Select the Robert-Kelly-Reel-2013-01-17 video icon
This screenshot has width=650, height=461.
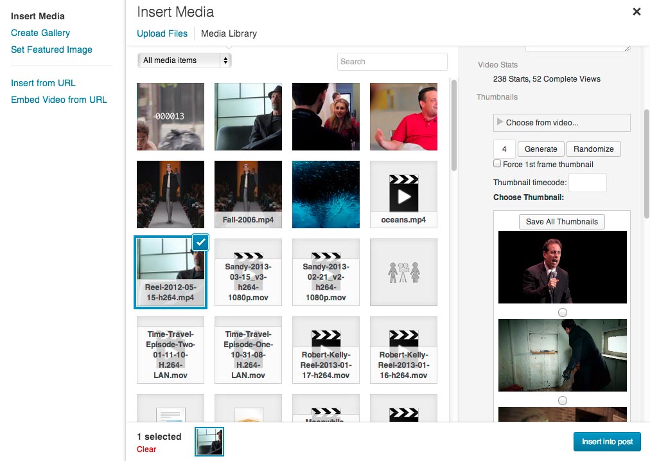point(326,350)
